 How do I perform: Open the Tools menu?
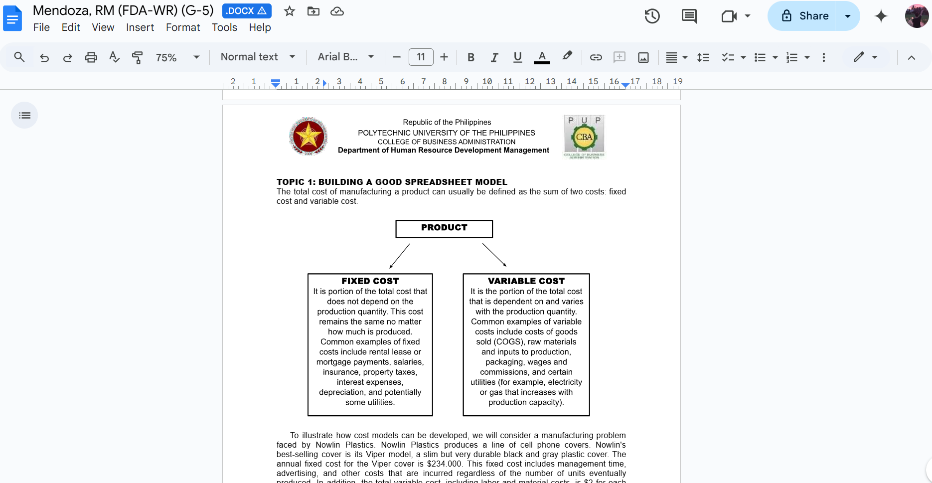tap(224, 27)
